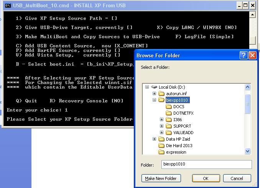The height and width of the screenshot is (188, 260).
Task: Expand the VALUEADD folder node
Action: click(161, 133)
